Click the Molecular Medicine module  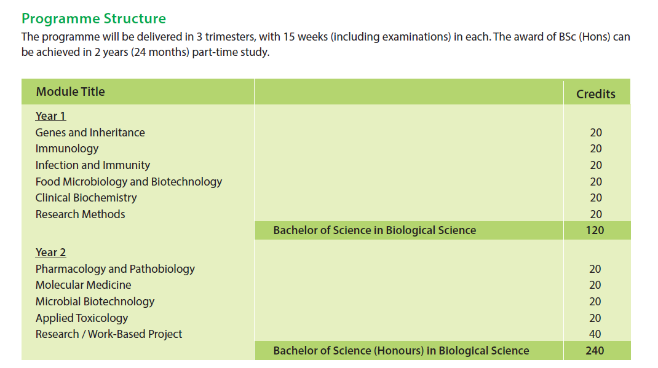click(x=83, y=285)
